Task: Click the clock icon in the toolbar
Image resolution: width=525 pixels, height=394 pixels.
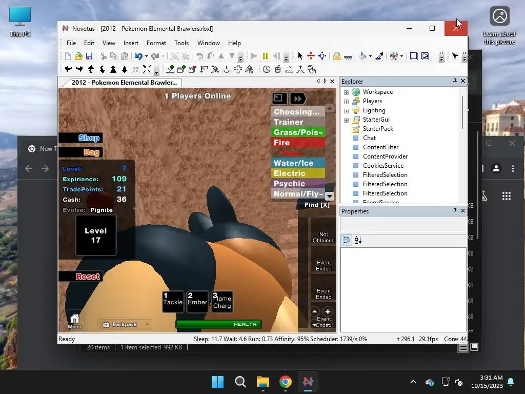Action: coord(267,69)
